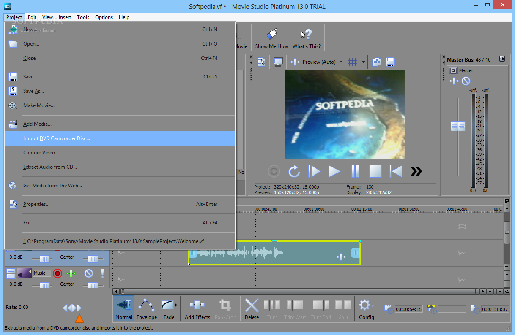Open Master Bus properties icon top-right
The height and width of the screenshot is (335, 515).
[x=502, y=59]
